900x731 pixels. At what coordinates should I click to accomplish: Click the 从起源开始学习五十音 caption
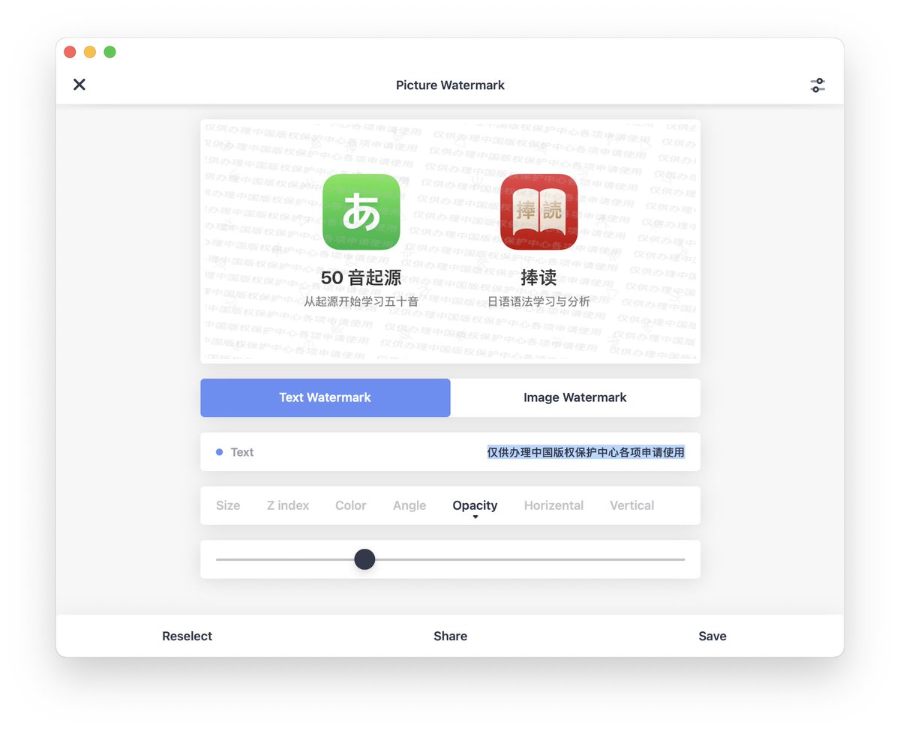361,301
